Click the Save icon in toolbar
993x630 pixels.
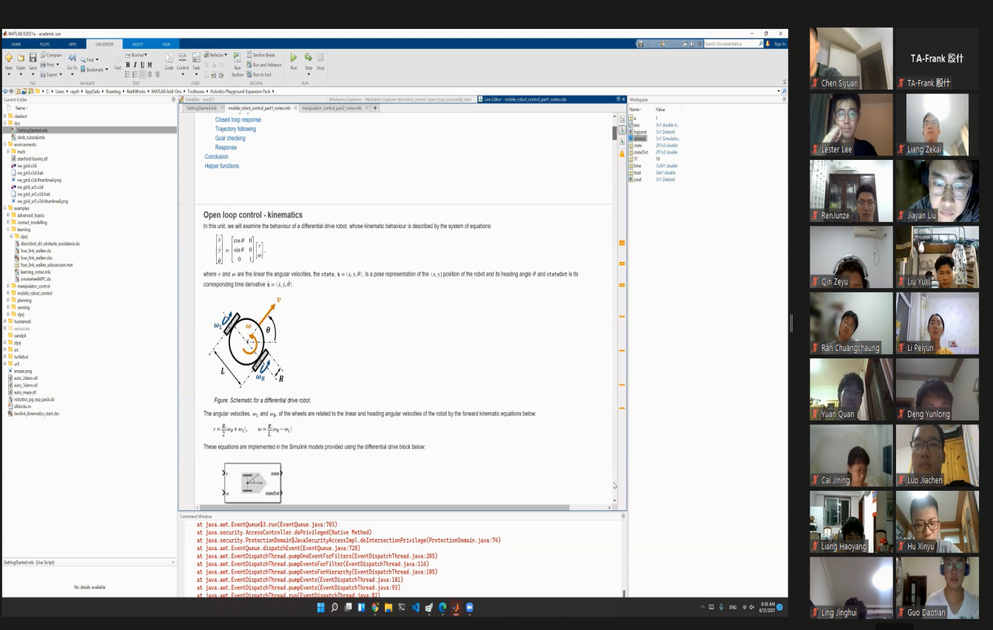coord(33,58)
